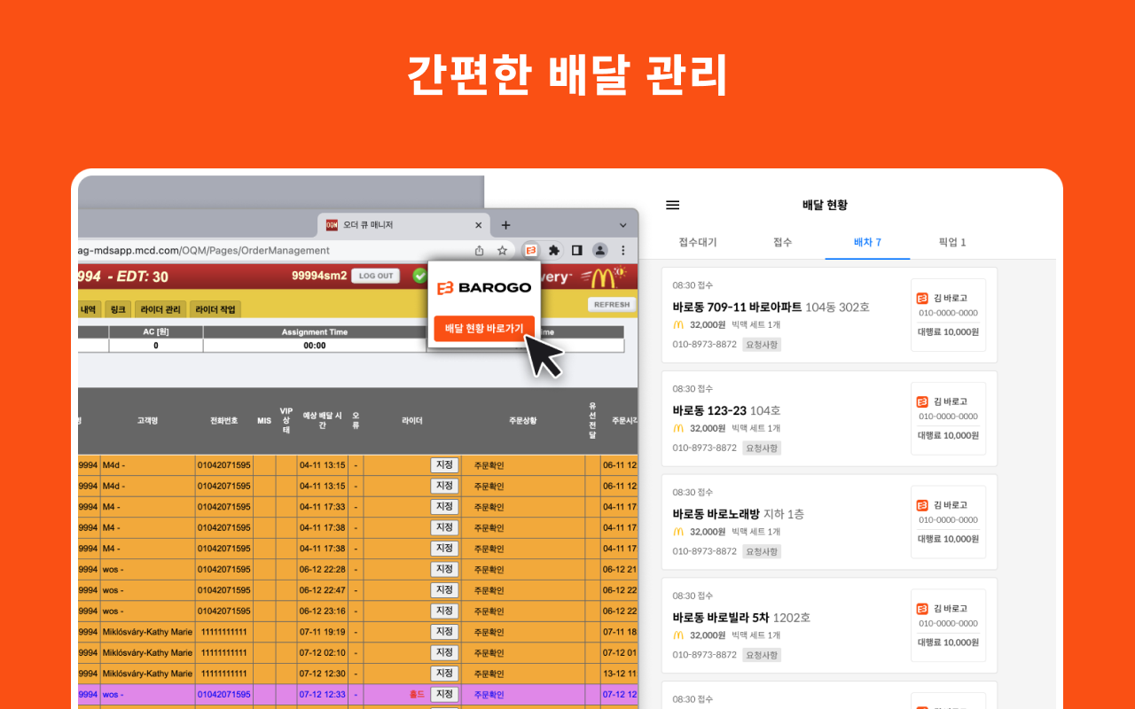The height and width of the screenshot is (709, 1135).
Task: Open the Chrome extensions puzzle icon
Action: tap(554, 250)
